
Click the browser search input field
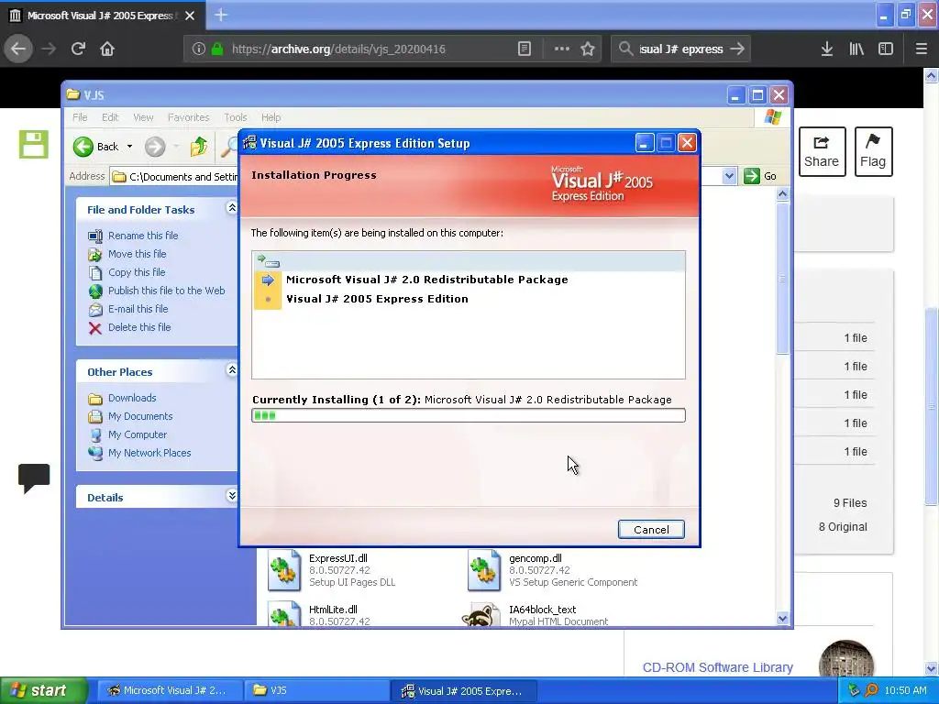[681, 49]
